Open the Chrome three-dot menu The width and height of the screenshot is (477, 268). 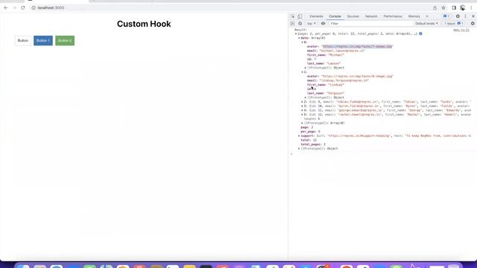point(471,7)
